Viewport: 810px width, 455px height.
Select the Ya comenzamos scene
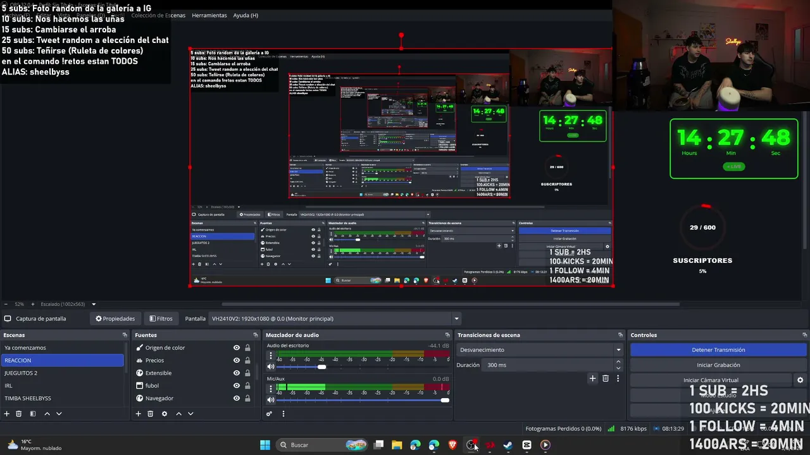point(62,348)
